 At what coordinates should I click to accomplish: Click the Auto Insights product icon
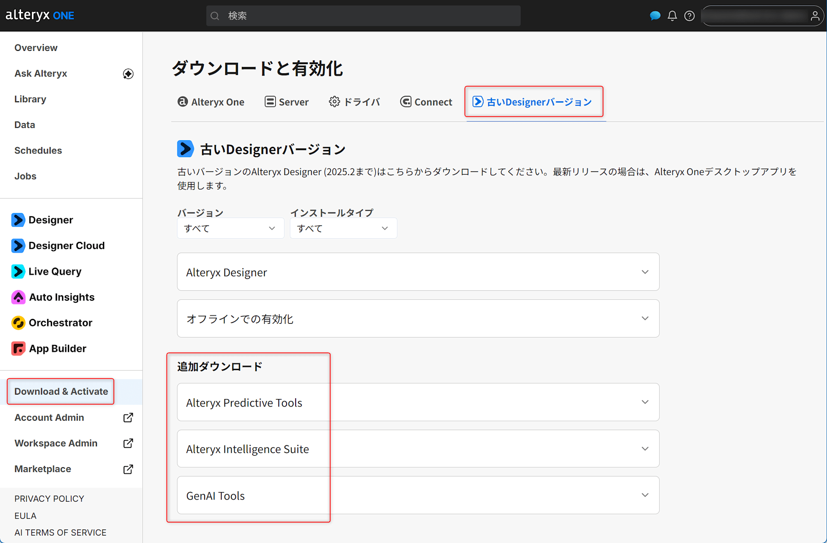click(x=18, y=297)
